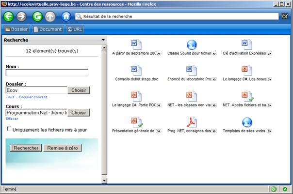This screenshot has width=293, height=194.
Task: Open the 'Templates de sites webs' globe icon
Action: pyautogui.click(x=247, y=121)
